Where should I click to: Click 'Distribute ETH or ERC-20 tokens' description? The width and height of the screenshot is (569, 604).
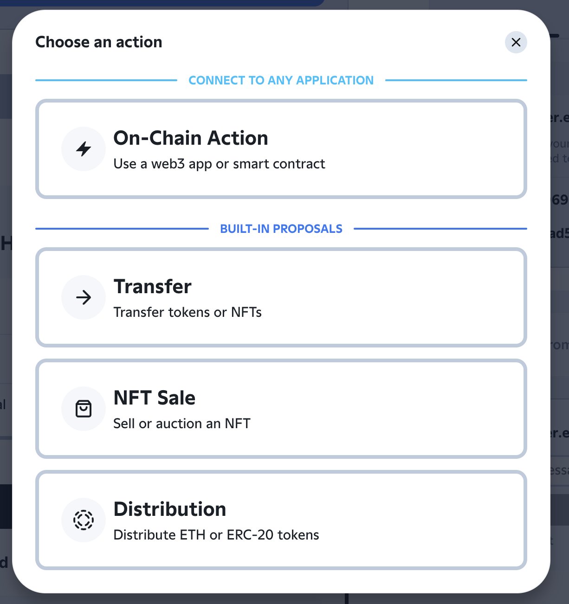(x=216, y=535)
